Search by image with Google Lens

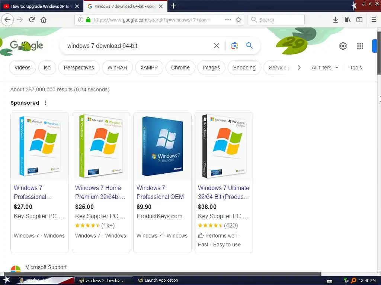(234, 46)
